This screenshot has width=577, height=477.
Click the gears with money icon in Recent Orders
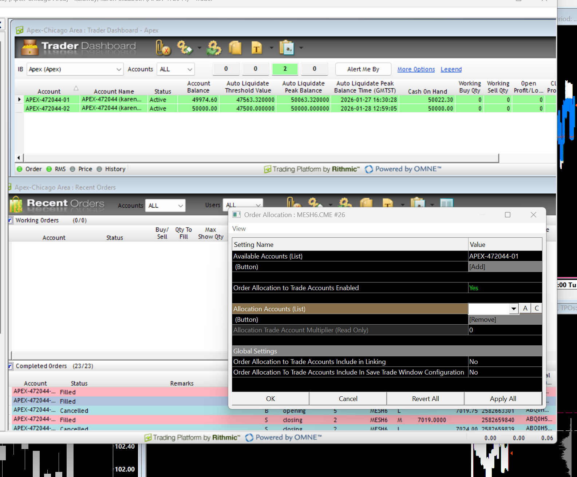[316, 203]
